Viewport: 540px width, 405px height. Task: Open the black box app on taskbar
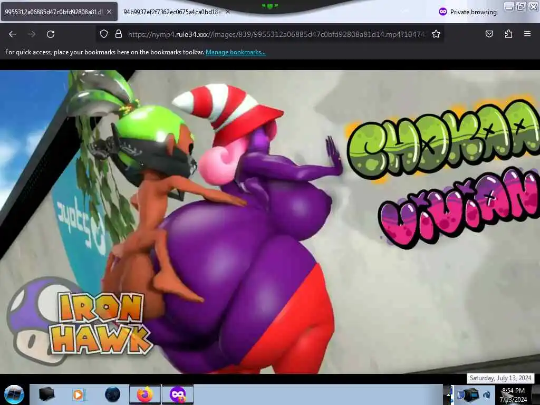click(x=46, y=394)
